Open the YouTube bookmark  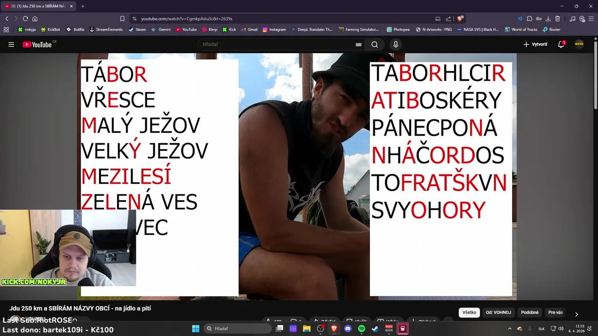pos(186,29)
